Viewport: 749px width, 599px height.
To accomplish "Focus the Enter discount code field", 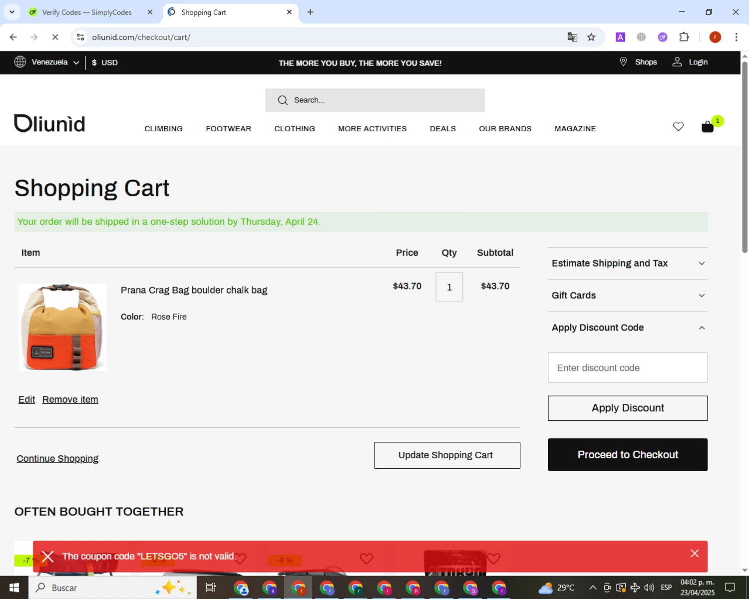I will coord(628,368).
